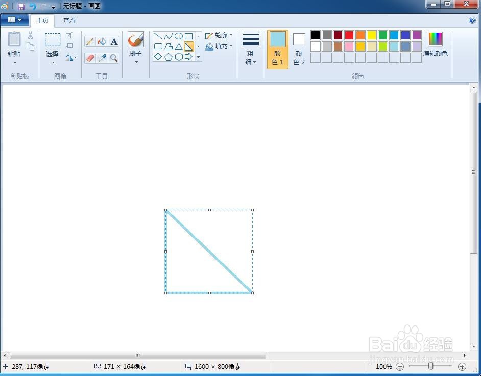The image size is (481, 376).
Task: Select the Hexagon shape
Action: 179,57
